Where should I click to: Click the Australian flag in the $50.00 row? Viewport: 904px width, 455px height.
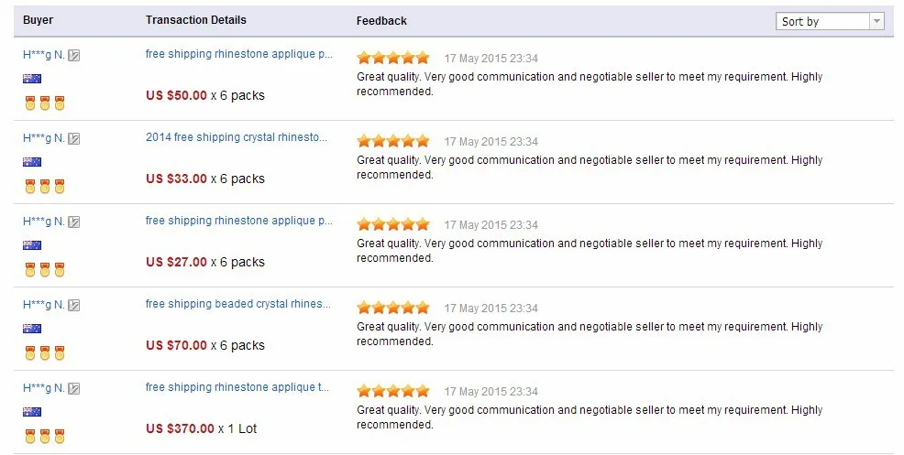[32, 79]
